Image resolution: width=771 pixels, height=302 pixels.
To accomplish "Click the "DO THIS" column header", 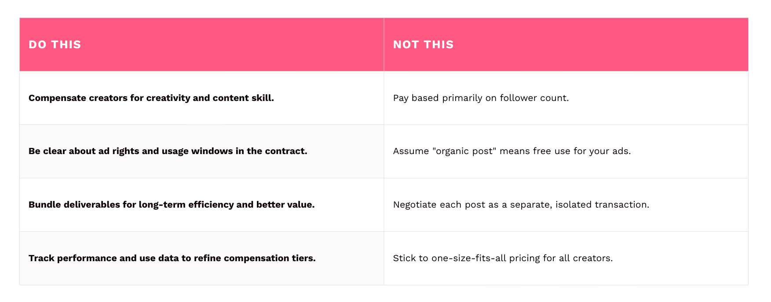I will [x=55, y=45].
